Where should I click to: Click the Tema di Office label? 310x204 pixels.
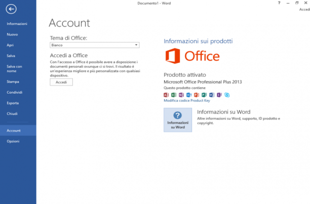pos(68,38)
